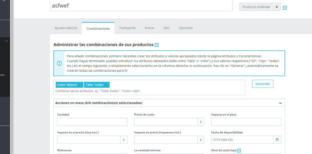The image size is (312, 154).
Task: Click the Talla: Todas tag label
Action: tap(94, 85)
